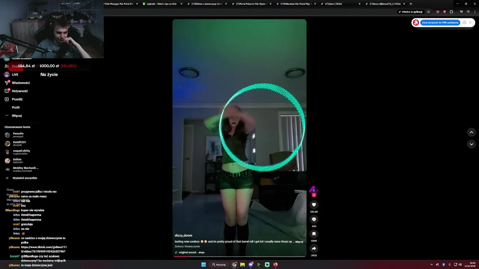Open File Explorer from the taskbar

tap(242, 265)
